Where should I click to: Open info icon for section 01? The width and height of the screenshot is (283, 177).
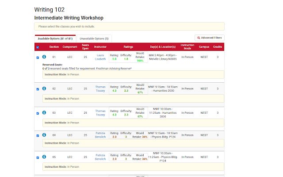[x=44, y=57]
